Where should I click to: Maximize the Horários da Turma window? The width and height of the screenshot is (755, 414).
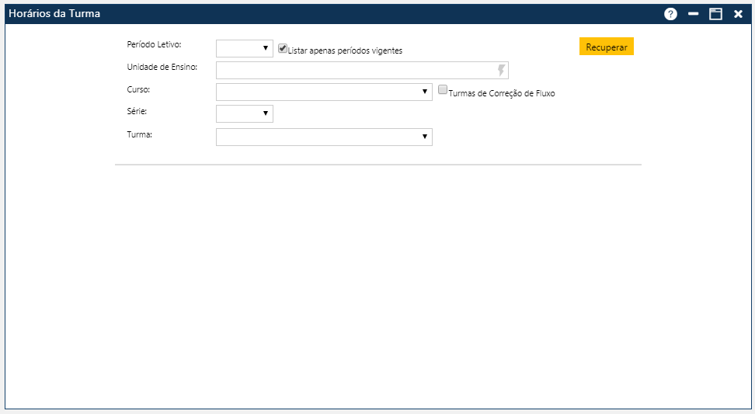(x=715, y=14)
